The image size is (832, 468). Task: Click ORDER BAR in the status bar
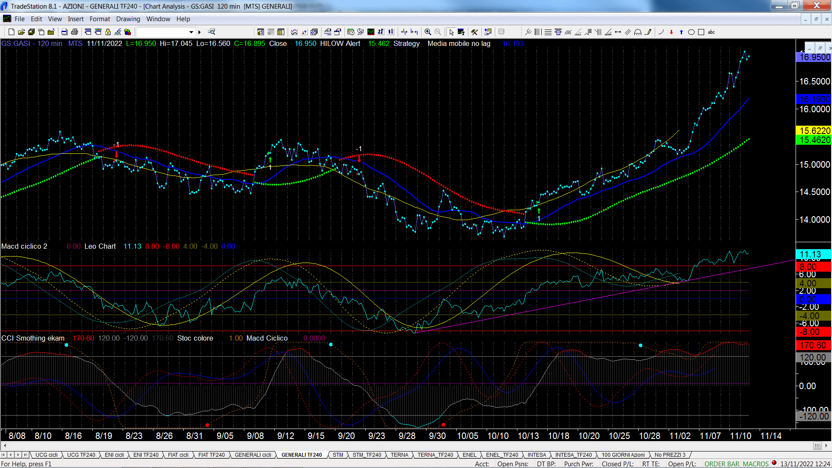(722, 464)
